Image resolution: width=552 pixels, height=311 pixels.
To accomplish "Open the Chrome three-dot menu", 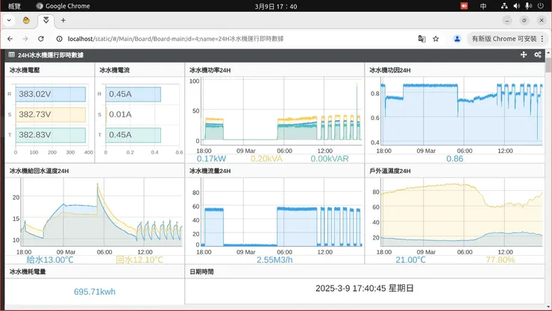I will point(542,39).
